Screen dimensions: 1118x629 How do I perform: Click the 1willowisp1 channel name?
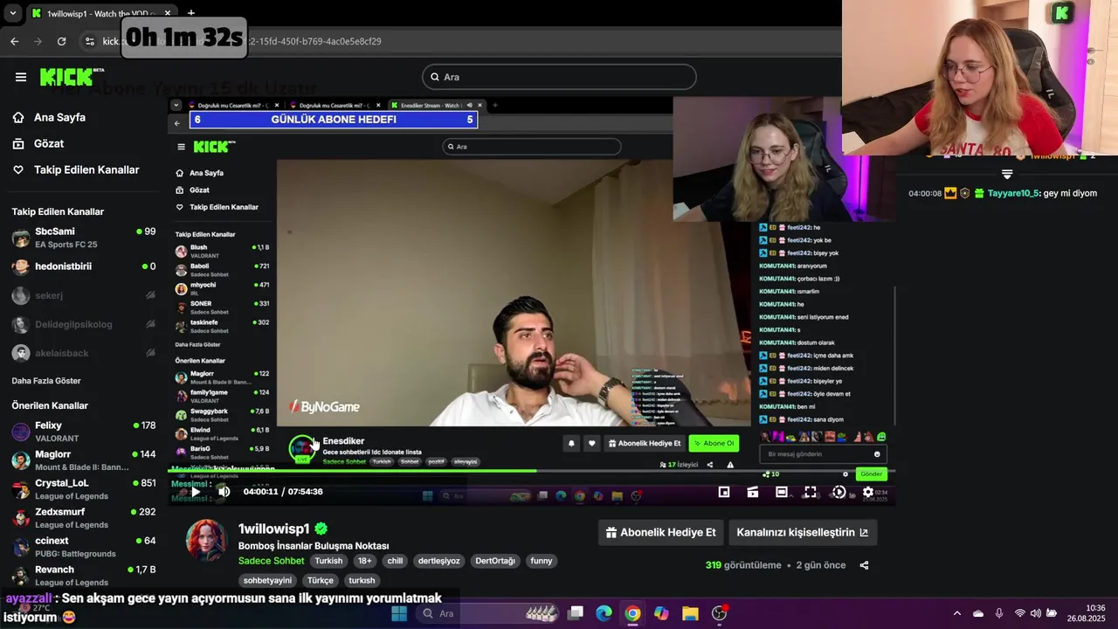tap(274, 529)
